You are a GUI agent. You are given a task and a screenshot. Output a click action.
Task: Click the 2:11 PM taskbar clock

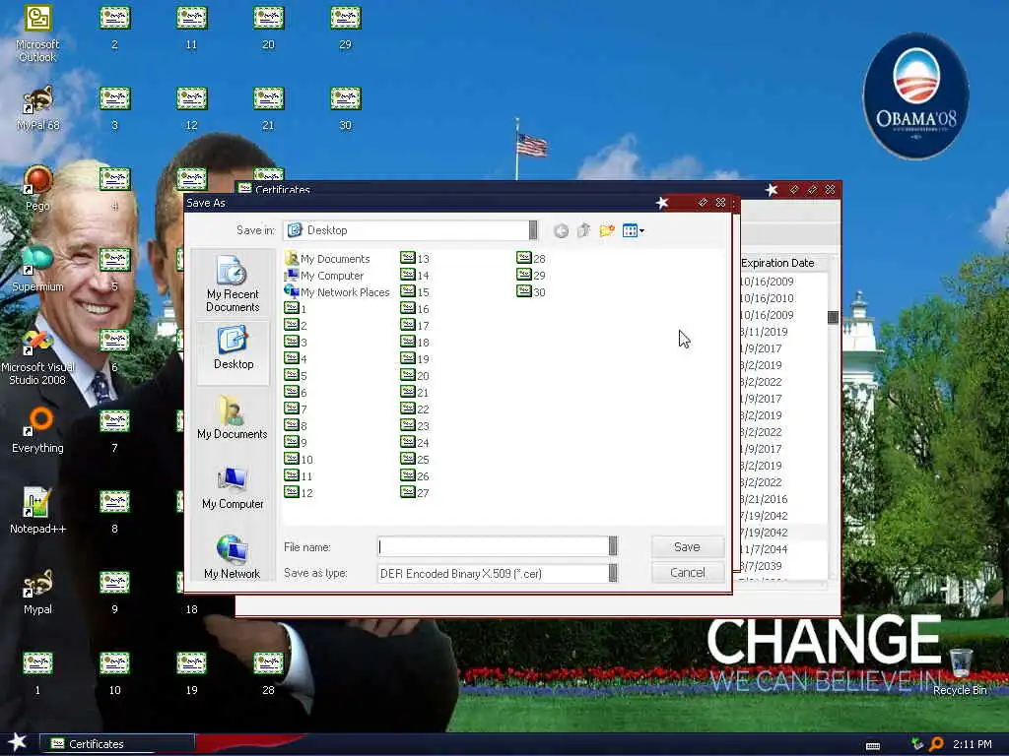click(x=972, y=744)
